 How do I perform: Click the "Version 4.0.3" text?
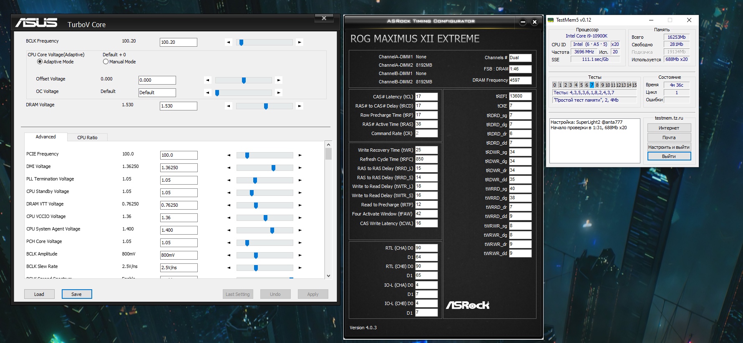[363, 328]
